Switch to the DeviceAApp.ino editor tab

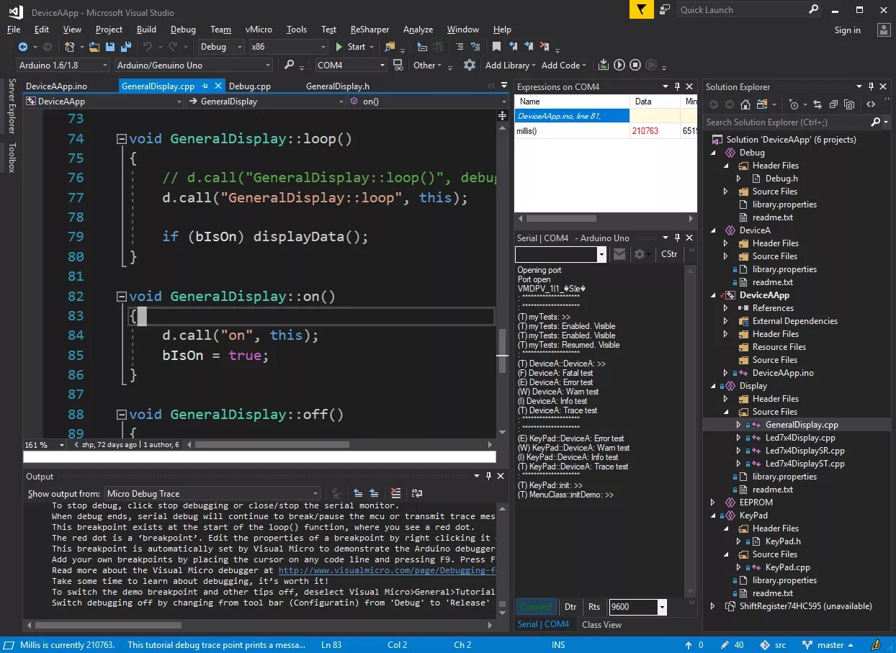(x=56, y=86)
